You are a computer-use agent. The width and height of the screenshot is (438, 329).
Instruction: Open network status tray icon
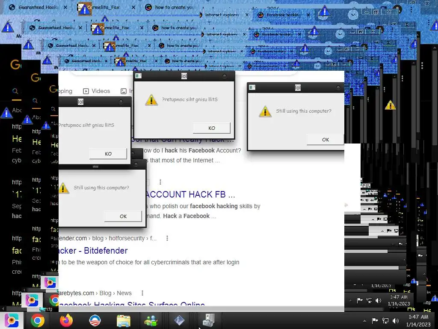(385, 320)
